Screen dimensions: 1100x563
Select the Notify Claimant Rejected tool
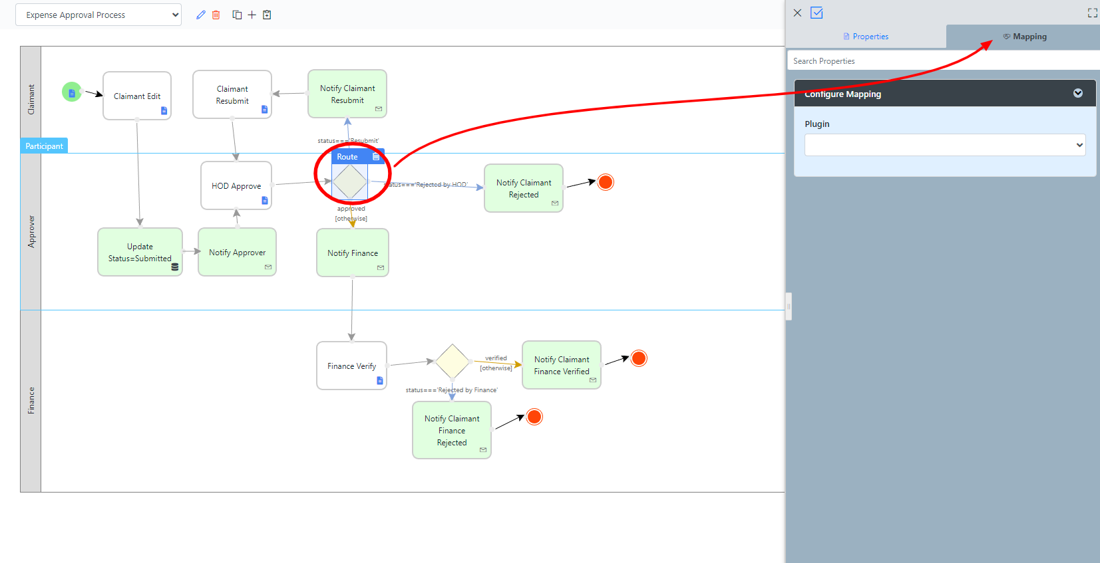click(524, 188)
